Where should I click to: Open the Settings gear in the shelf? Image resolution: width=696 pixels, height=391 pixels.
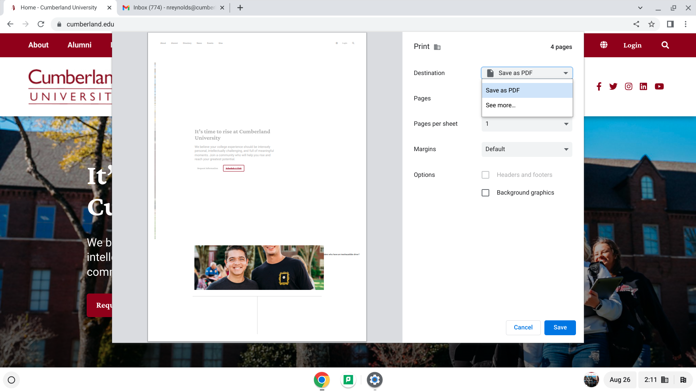click(x=375, y=380)
